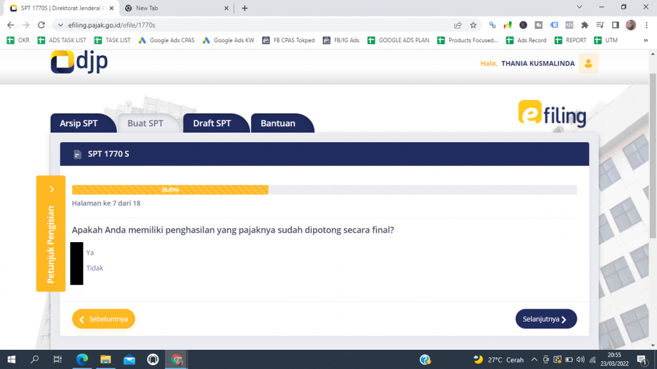Click the Selanjutnya button

(x=545, y=318)
